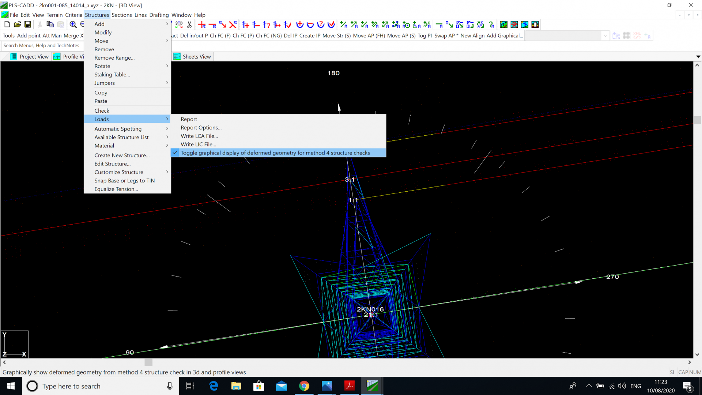Click the Add point command button
Screen dimensions: 702x395
[x=29, y=36]
